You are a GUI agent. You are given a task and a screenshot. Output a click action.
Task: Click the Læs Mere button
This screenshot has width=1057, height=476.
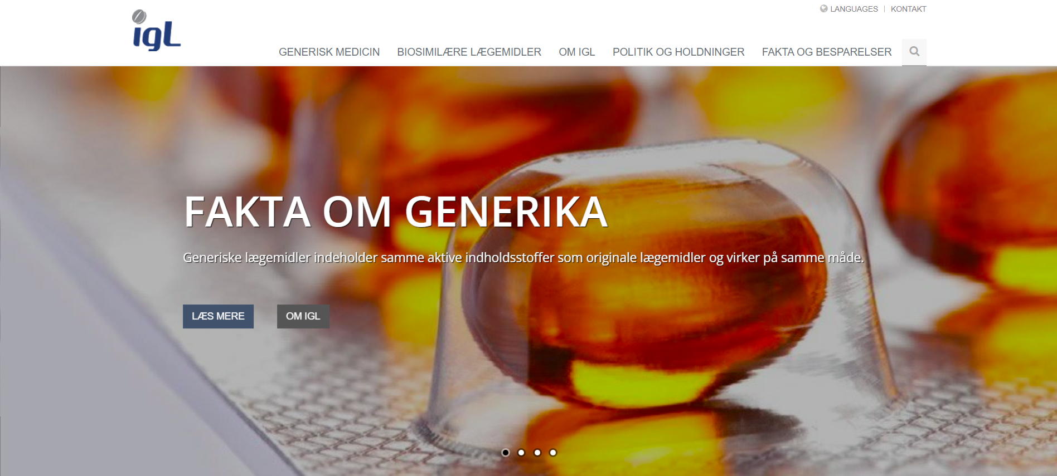(x=218, y=316)
